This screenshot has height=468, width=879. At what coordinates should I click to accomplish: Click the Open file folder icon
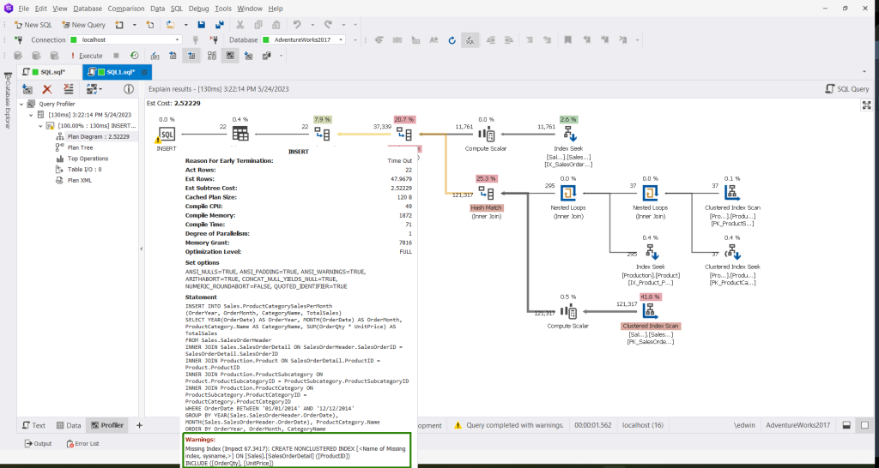coord(171,25)
